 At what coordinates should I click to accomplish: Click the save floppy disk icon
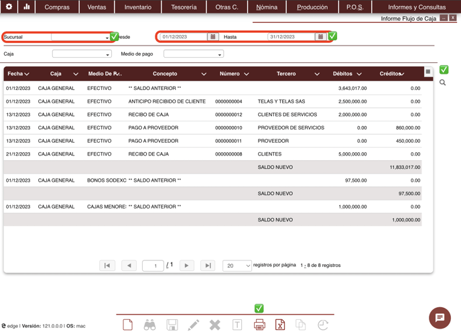pos(172,325)
